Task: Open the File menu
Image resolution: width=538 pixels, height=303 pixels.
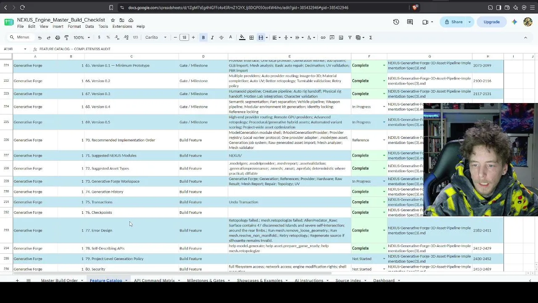Action: [x=20, y=27]
